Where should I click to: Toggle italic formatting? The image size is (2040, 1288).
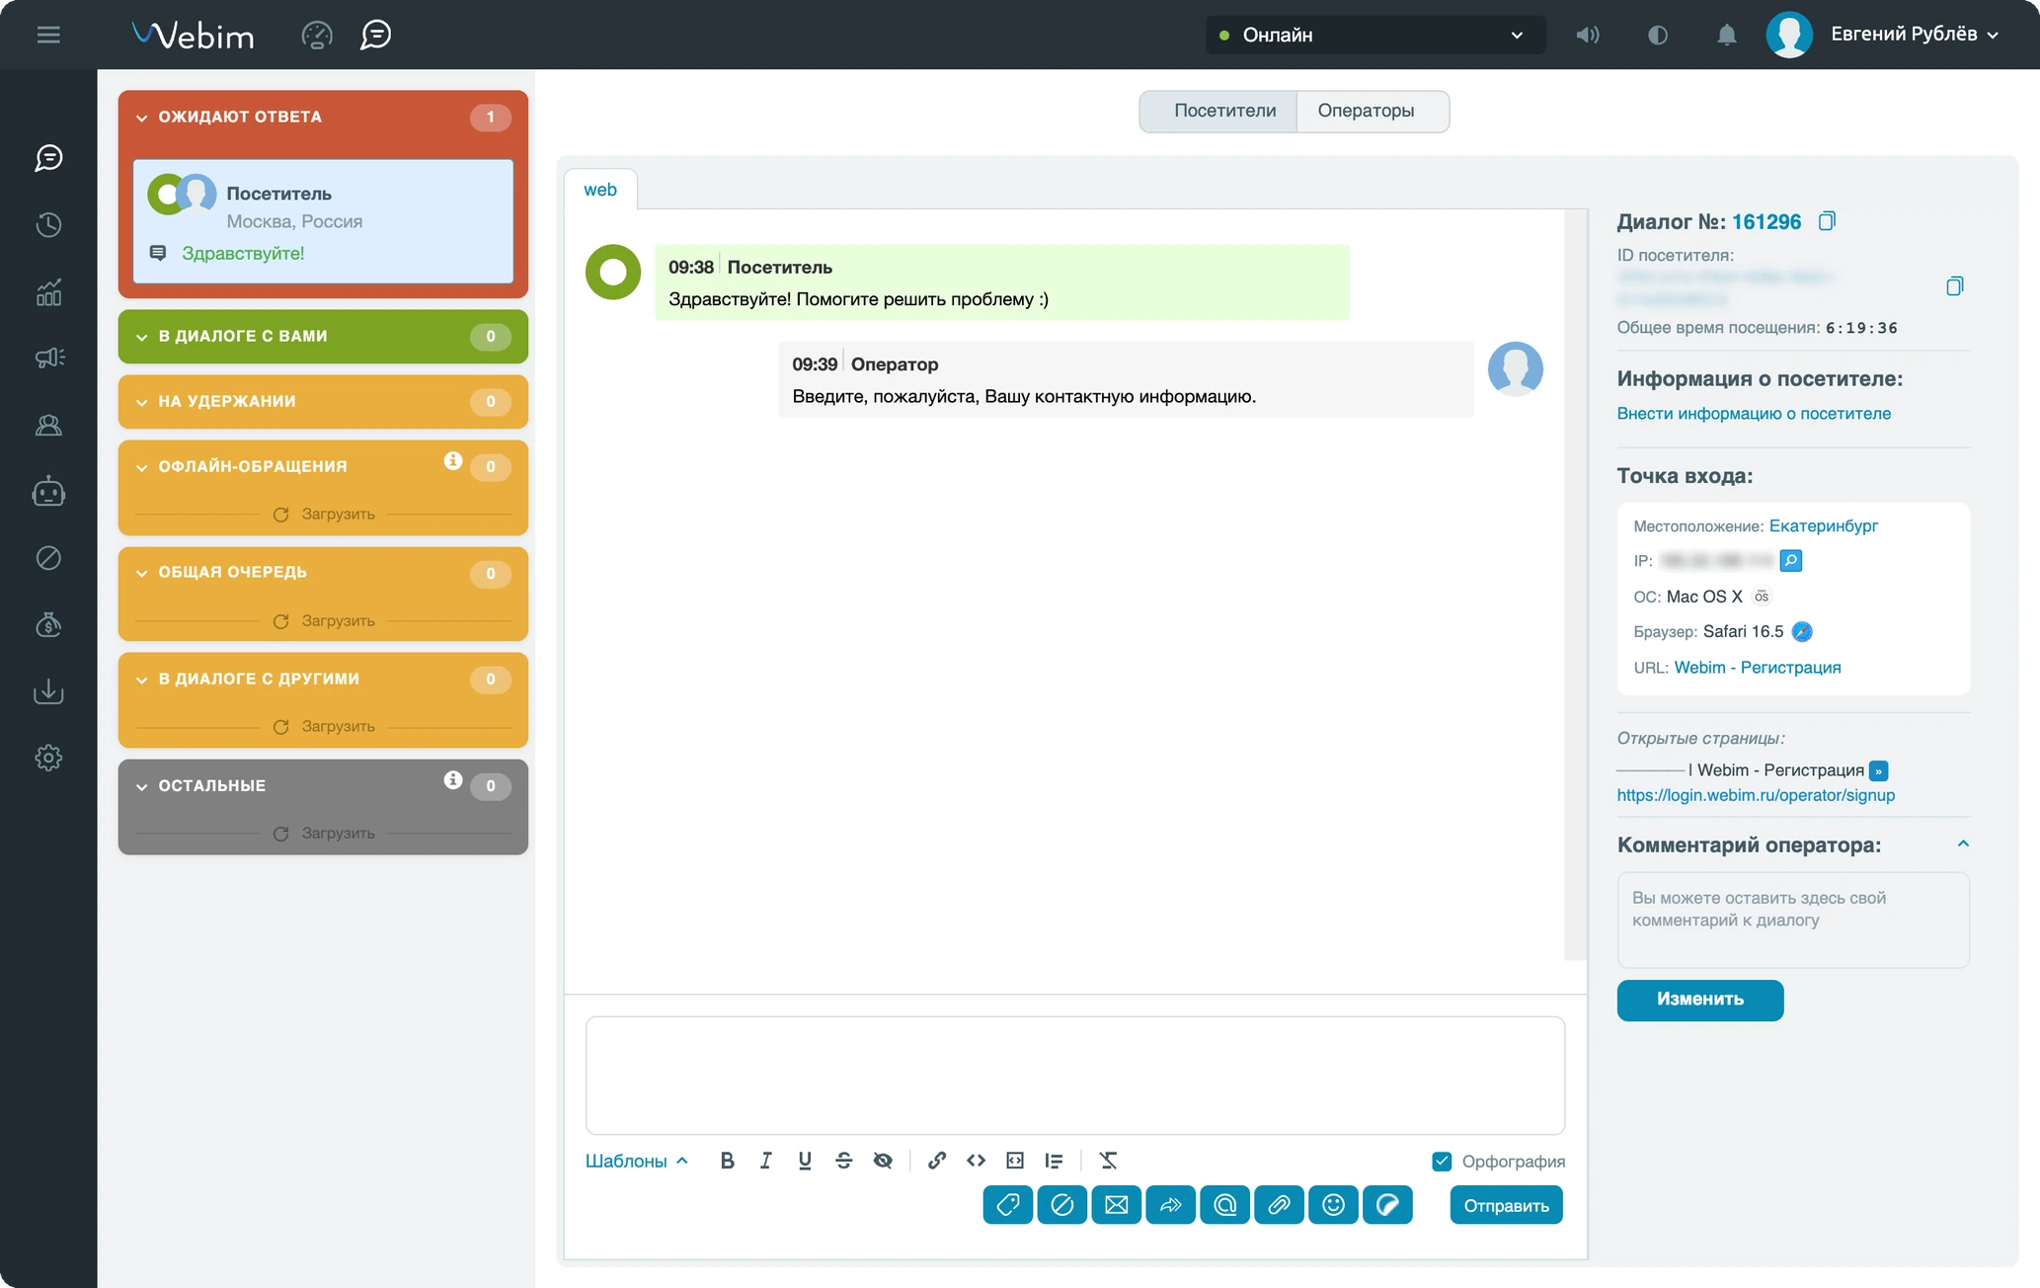765,1161
